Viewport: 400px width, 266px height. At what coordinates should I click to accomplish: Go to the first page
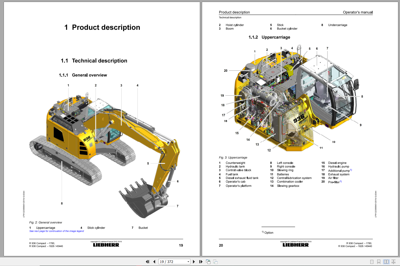point(147,262)
